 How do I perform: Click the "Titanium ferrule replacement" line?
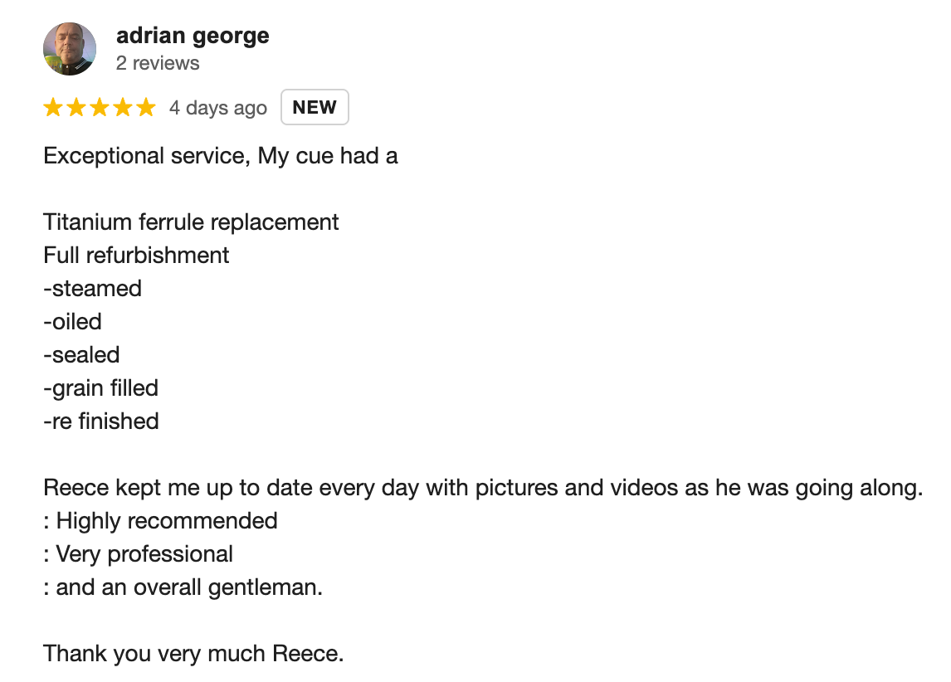pyautogui.click(x=191, y=222)
